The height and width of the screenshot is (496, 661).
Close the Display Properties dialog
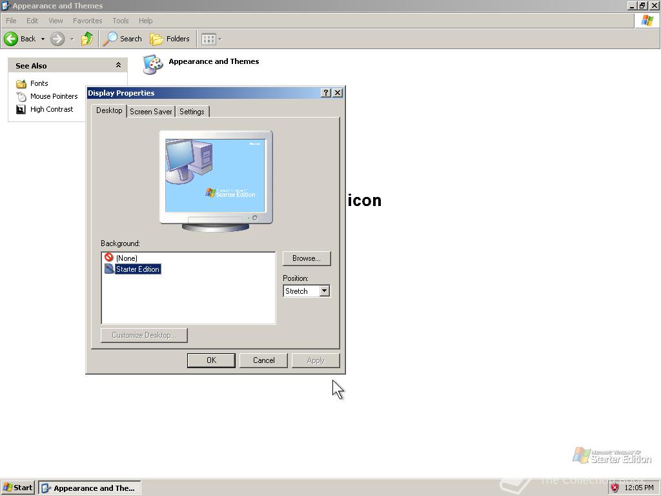[338, 93]
